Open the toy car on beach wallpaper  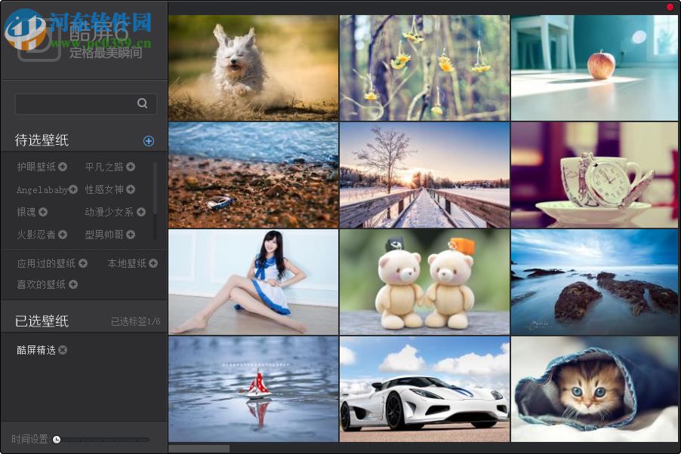coord(253,176)
